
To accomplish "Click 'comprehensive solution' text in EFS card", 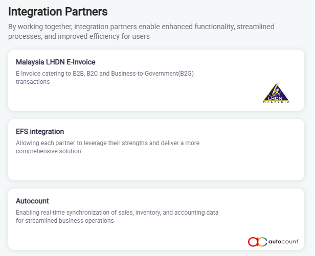I will (x=48, y=151).
